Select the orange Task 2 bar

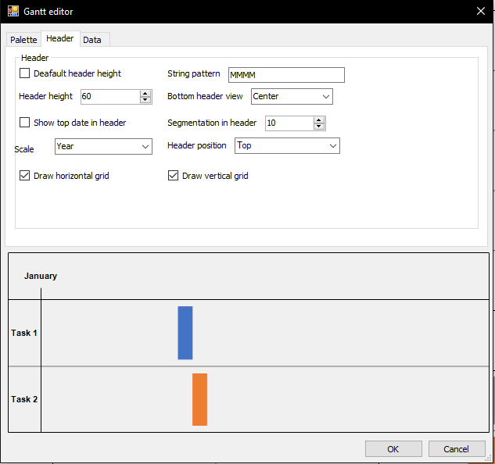coord(200,400)
